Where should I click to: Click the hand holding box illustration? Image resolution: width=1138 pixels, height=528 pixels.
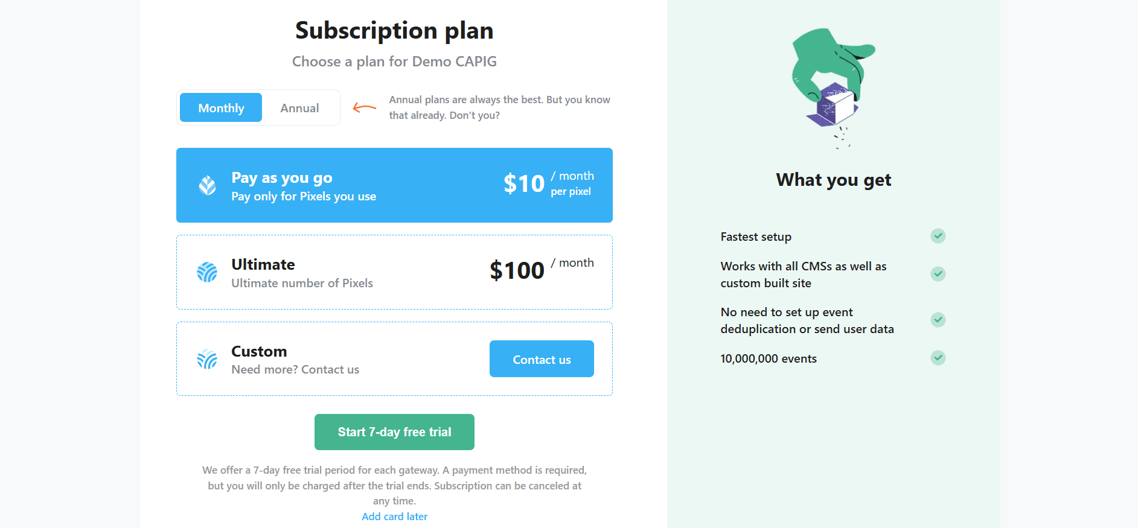tap(833, 87)
